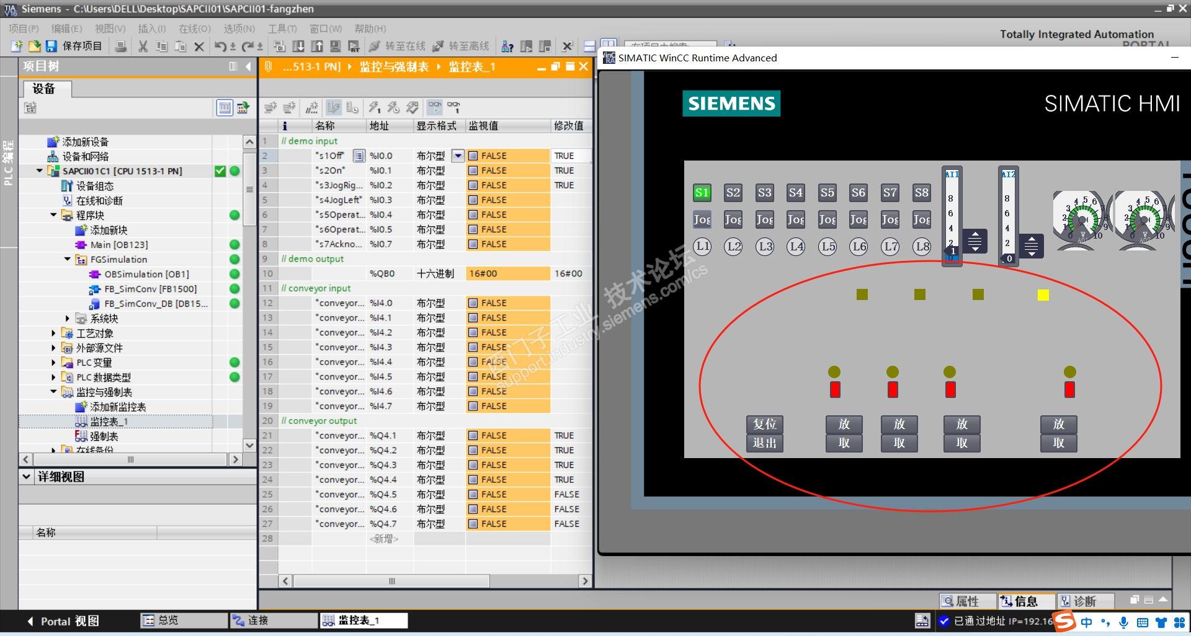This screenshot has width=1191, height=636.
Task: Click the undo arrow icon
Action: (221, 46)
